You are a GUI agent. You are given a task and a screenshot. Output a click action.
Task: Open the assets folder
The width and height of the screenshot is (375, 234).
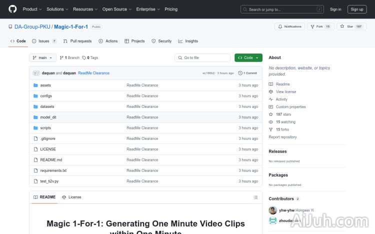[45, 85]
